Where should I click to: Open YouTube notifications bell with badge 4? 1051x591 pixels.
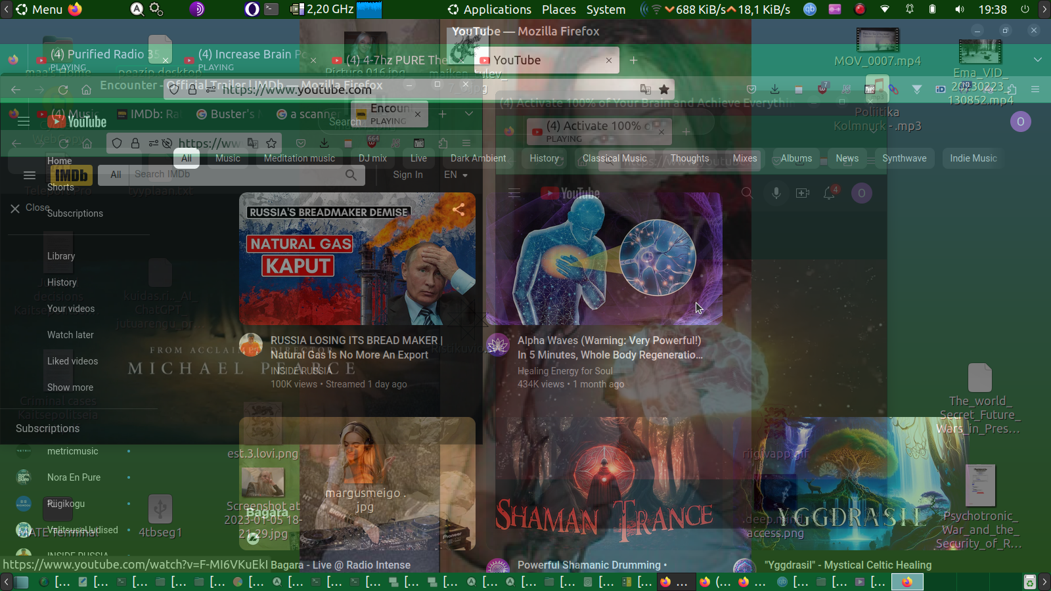point(830,193)
